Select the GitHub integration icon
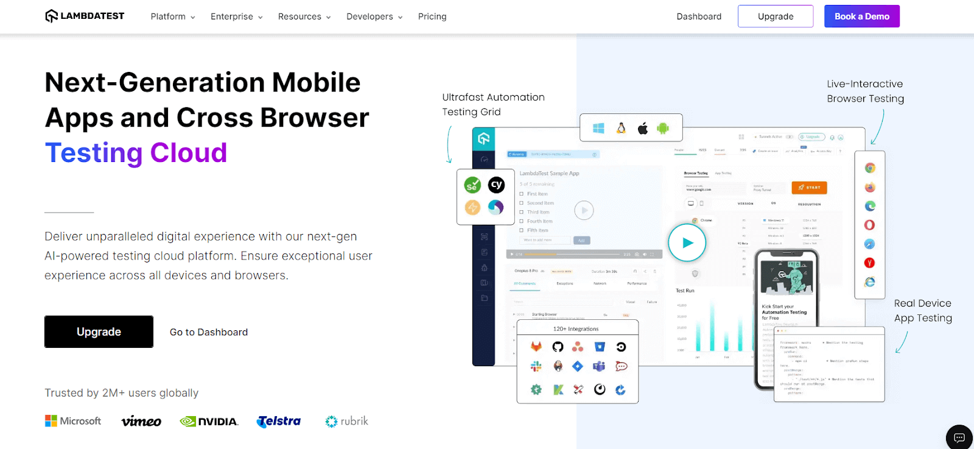The image size is (974, 449). pyautogui.click(x=558, y=347)
